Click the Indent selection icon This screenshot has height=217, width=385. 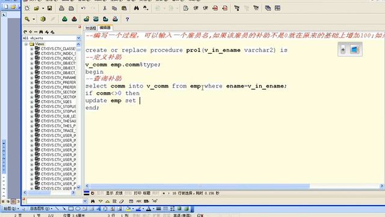196,8
